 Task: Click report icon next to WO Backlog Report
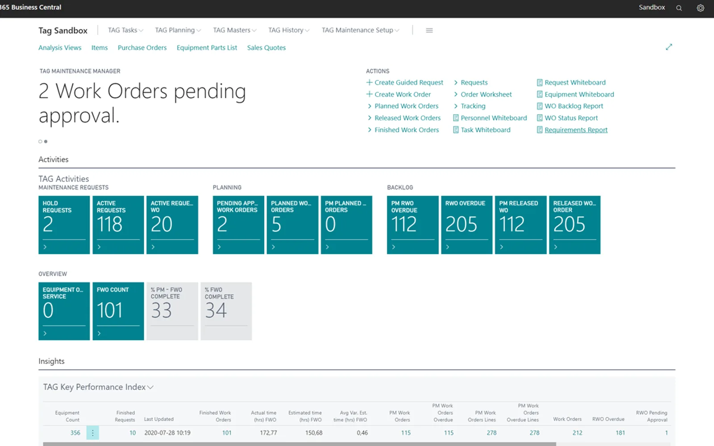click(x=540, y=106)
